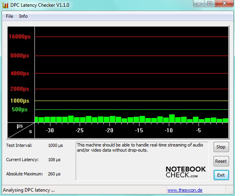Click the tallest green bar near -10s
The width and height of the screenshot is (235, 196).
pyautogui.click(x=172, y=118)
